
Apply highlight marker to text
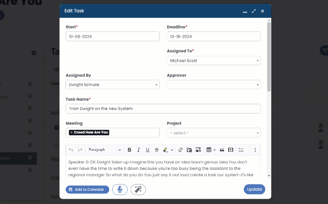click(165, 150)
